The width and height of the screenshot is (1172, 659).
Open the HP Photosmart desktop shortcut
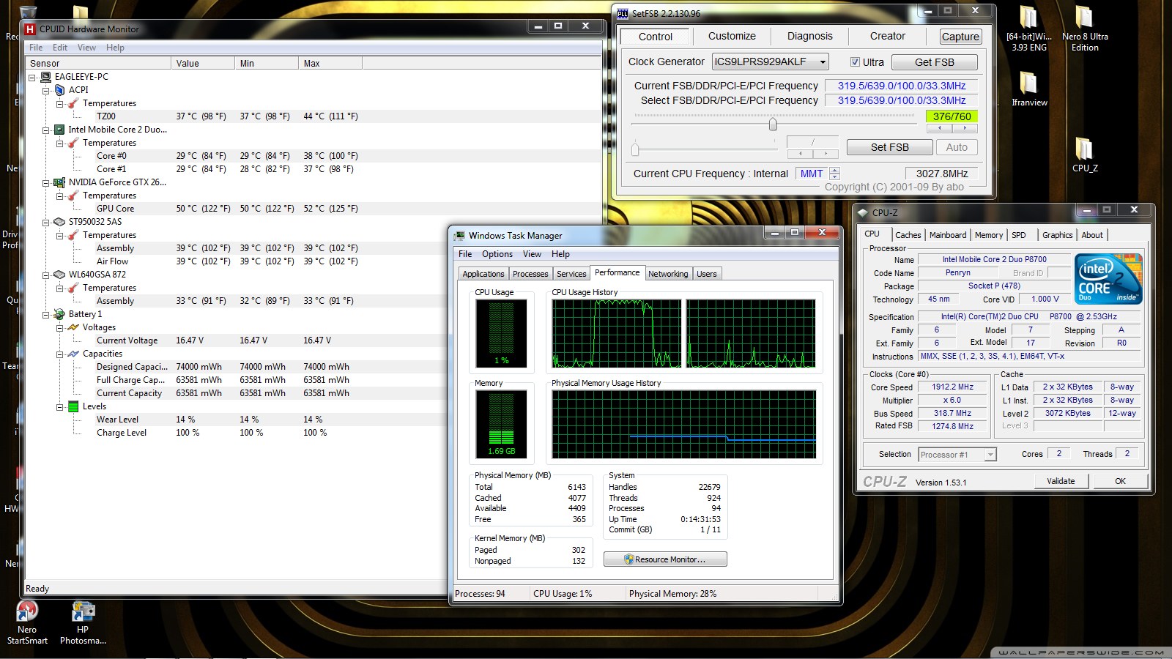pos(83,623)
